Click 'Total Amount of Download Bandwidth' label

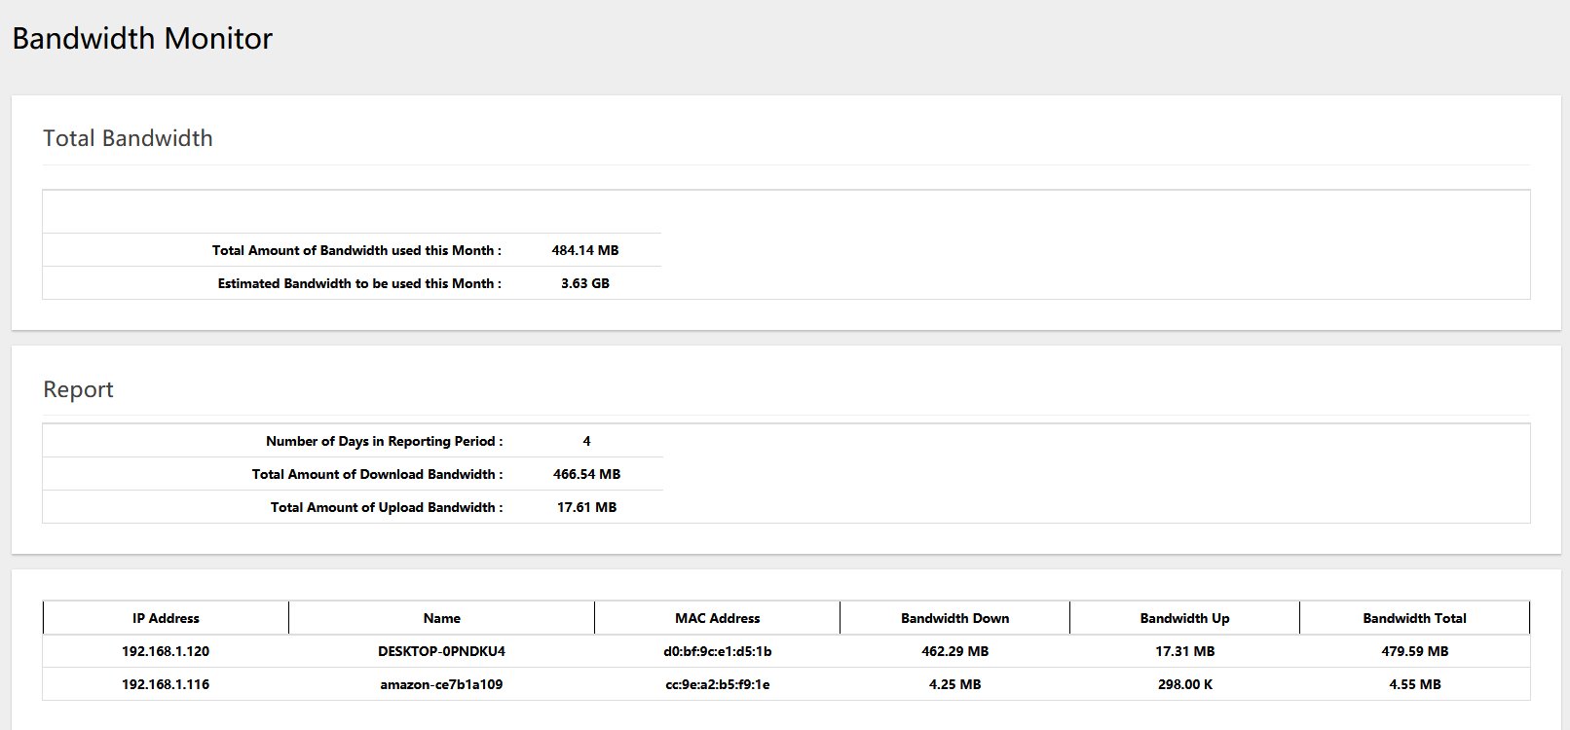tap(378, 474)
